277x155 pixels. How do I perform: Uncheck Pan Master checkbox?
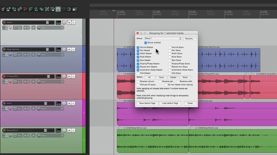(138, 51)
